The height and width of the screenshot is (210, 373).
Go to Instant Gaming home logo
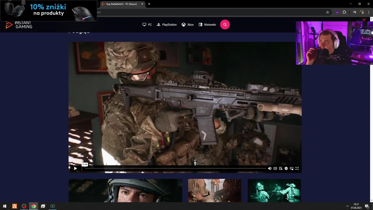[19, 25]
